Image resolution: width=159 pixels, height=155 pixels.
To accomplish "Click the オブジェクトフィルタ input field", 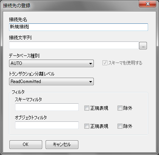I will tap(47, 125).
